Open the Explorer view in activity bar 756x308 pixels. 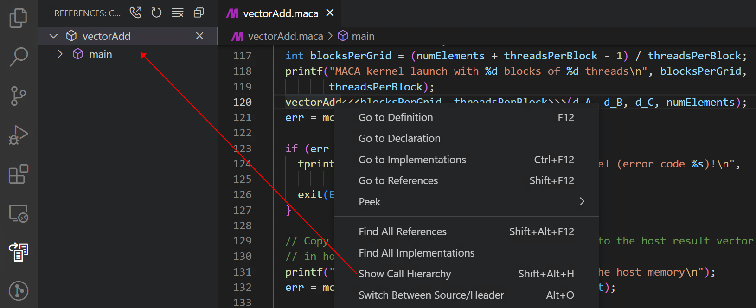[19, 18]
